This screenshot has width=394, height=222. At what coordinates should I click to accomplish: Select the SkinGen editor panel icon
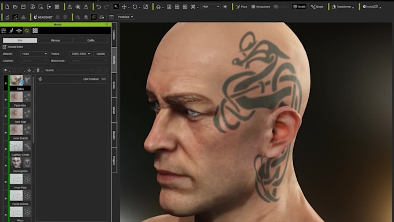pyautogui.click(x=27, y=31)
